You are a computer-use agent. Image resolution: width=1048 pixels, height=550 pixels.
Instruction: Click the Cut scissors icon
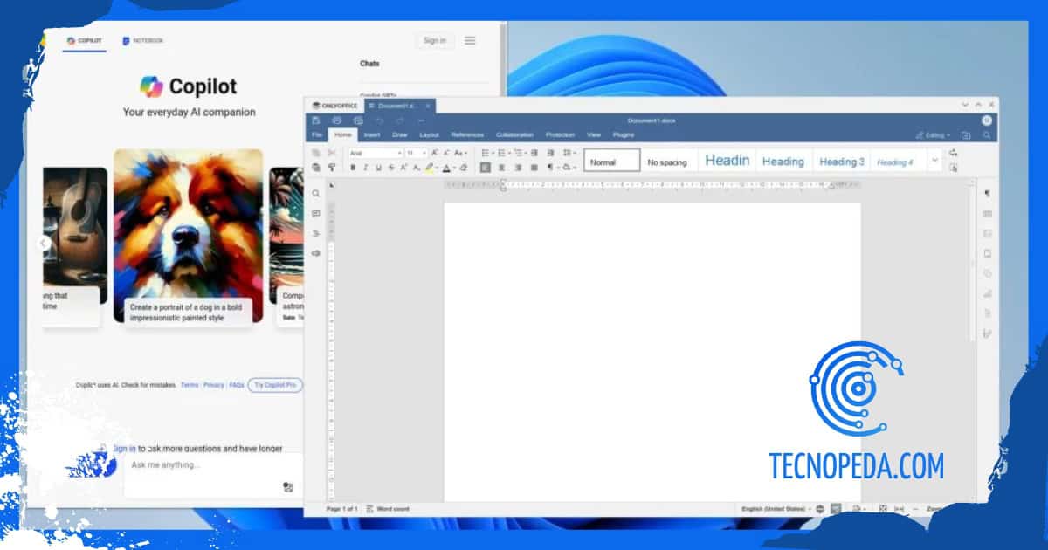point(332,153)
